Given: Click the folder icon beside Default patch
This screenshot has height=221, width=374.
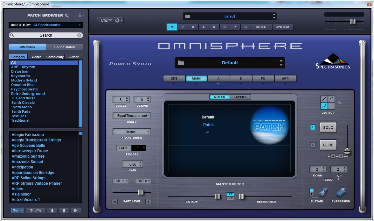Looking at the screenshot, I should pos(181,63).
